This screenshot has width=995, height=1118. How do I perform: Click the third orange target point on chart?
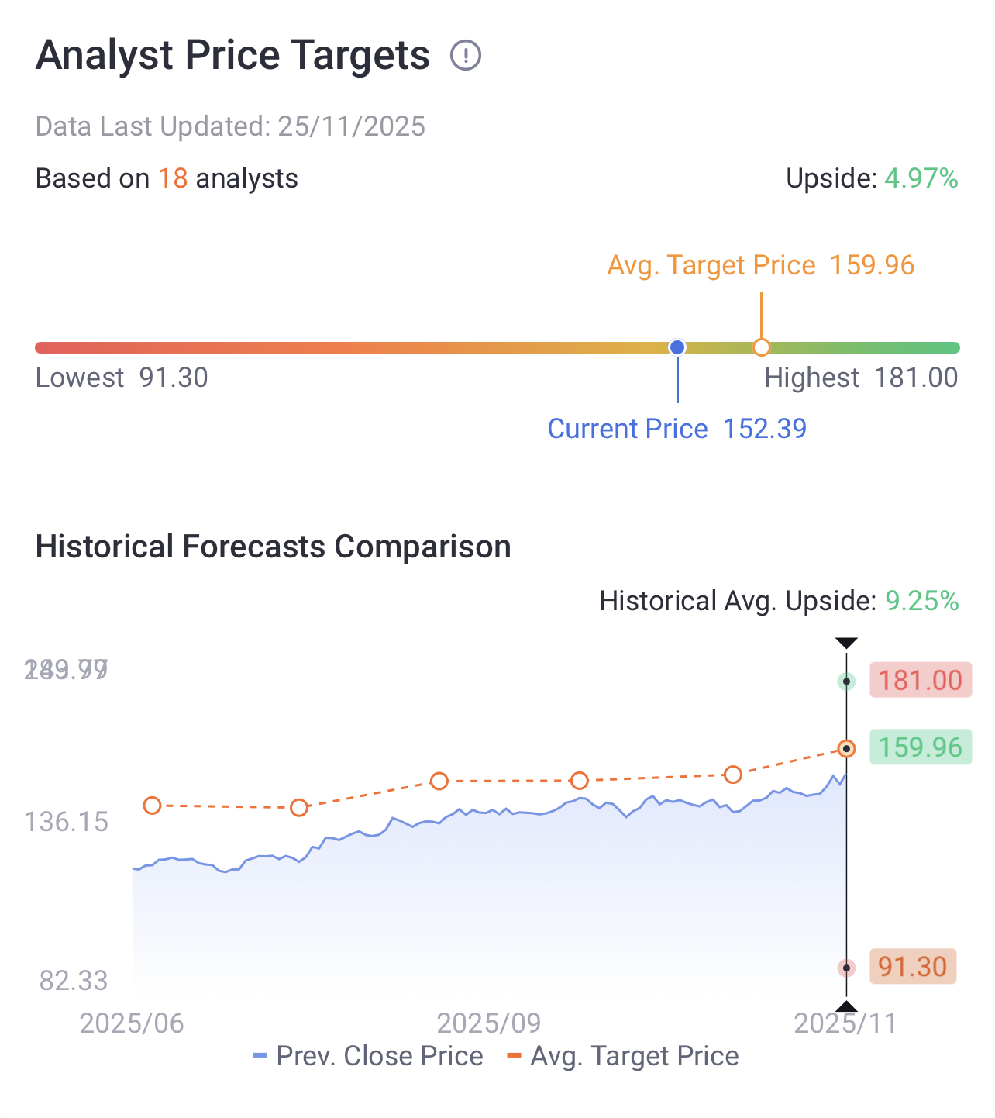(439, 781)
